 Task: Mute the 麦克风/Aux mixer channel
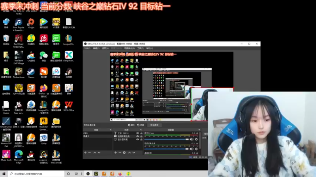(x=192, y=139)
